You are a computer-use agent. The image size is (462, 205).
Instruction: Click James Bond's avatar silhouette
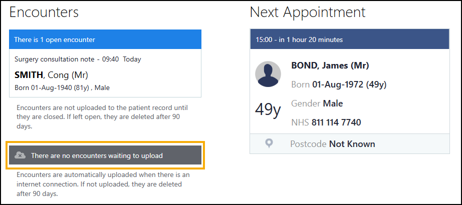[268, 74]
